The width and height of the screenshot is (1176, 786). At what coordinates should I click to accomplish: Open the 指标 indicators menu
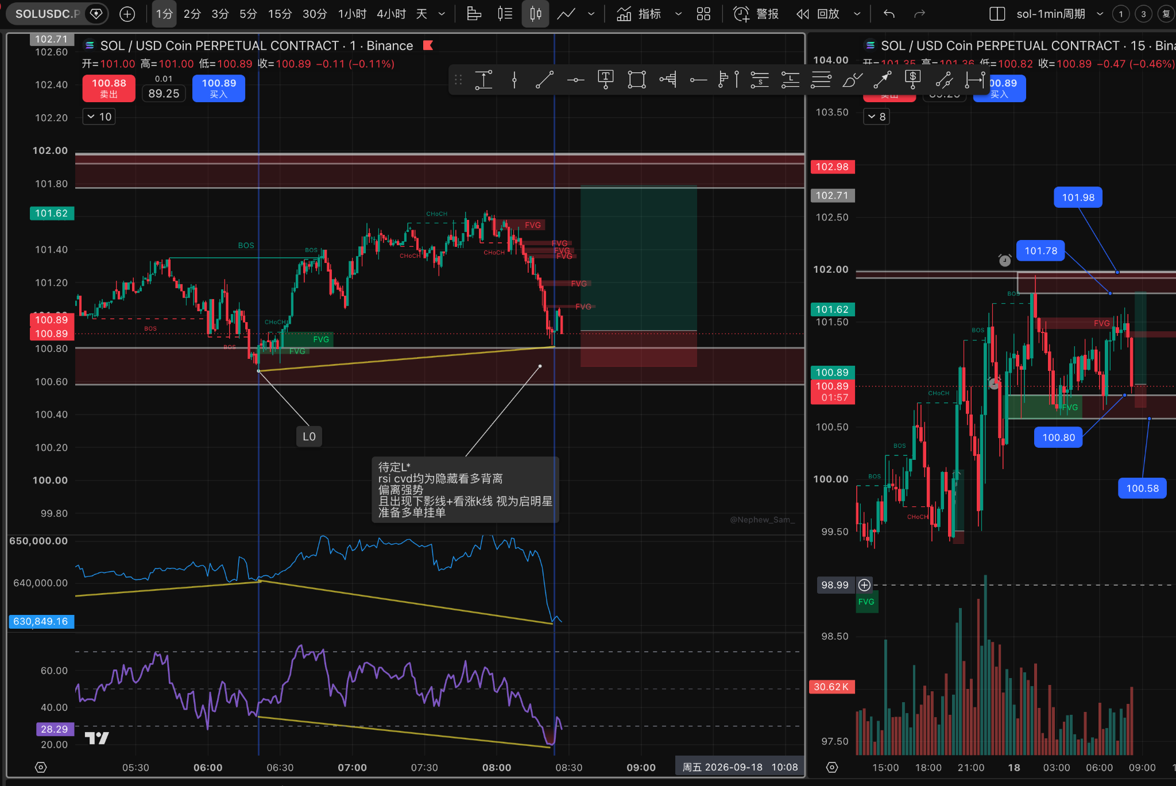[x=639, y=14]
